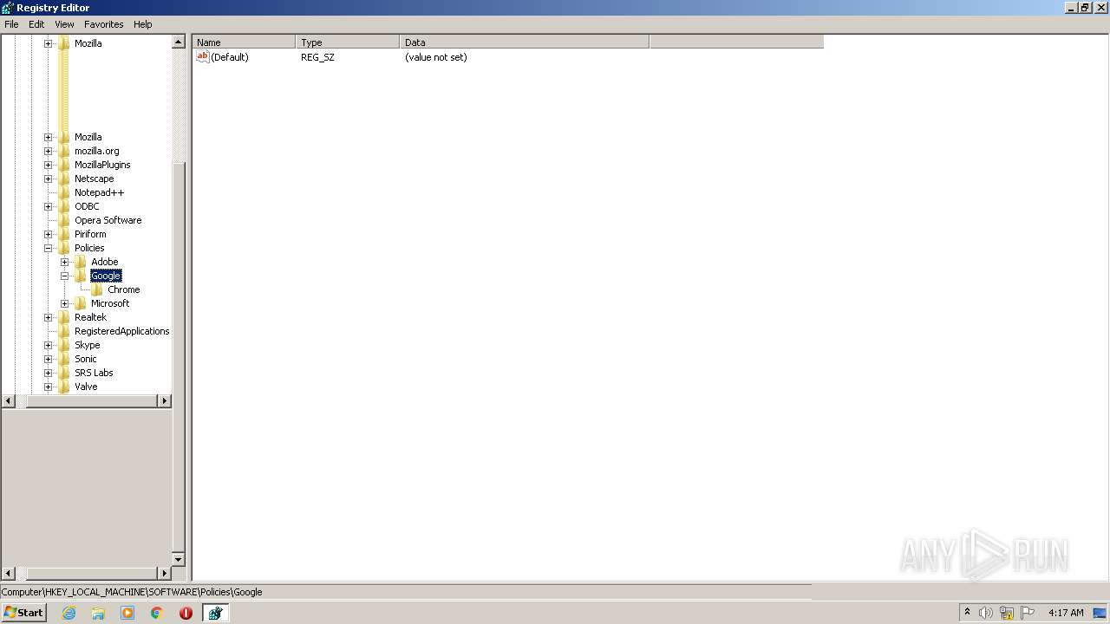Open Google Chrome from the taskbar
Viewport: 1110px width, 624px height.
[x=157, y=613]
